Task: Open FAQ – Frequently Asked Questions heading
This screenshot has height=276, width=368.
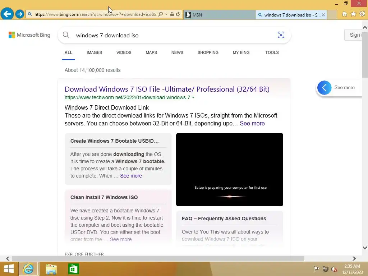Action: pyautogui.click(x=224, y=218)
